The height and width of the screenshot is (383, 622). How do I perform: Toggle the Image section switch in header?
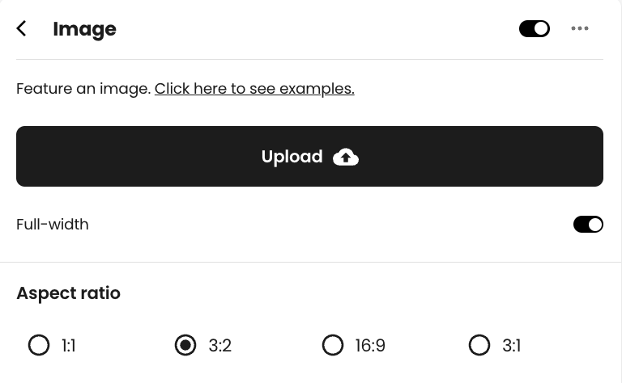pyautogui.click(x=535, y=28)
